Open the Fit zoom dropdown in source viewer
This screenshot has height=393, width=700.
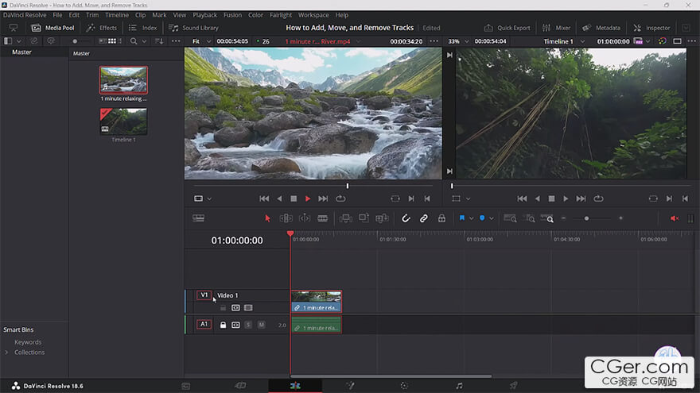point(200,41)
